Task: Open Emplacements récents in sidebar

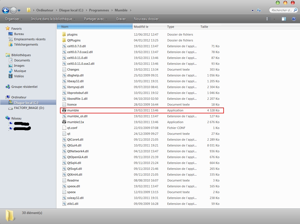Action: click(30, 39)
